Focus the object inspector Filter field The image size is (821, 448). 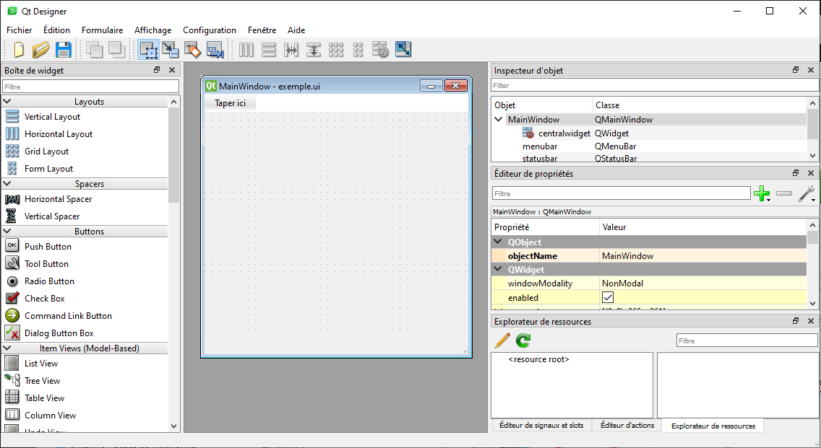click(x=655, y=85)
